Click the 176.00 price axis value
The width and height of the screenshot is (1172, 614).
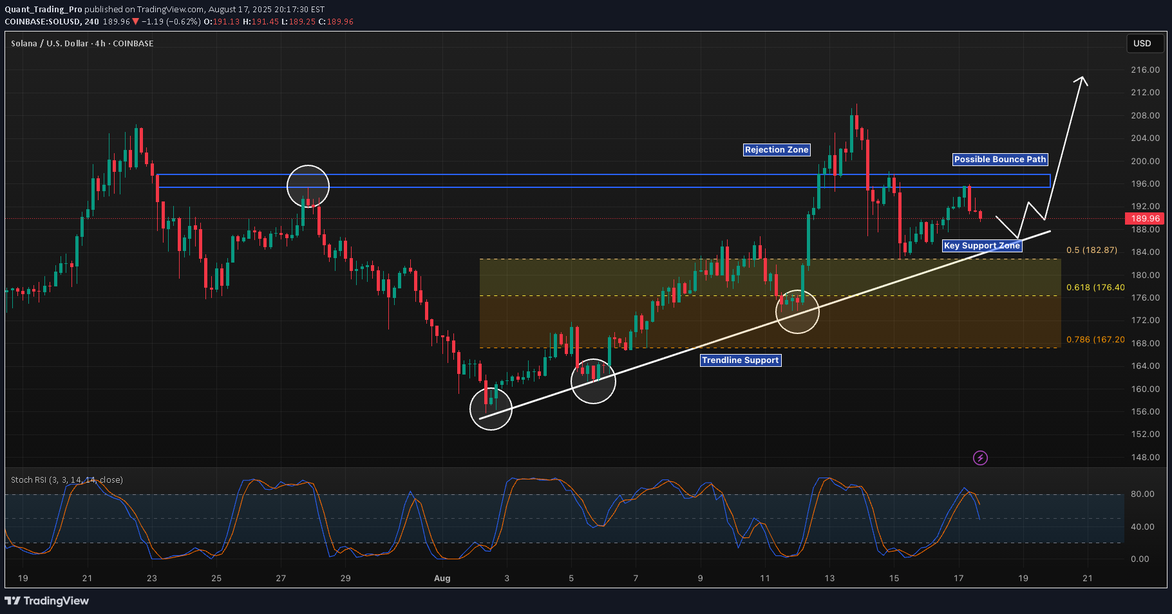pos(1145,297)
